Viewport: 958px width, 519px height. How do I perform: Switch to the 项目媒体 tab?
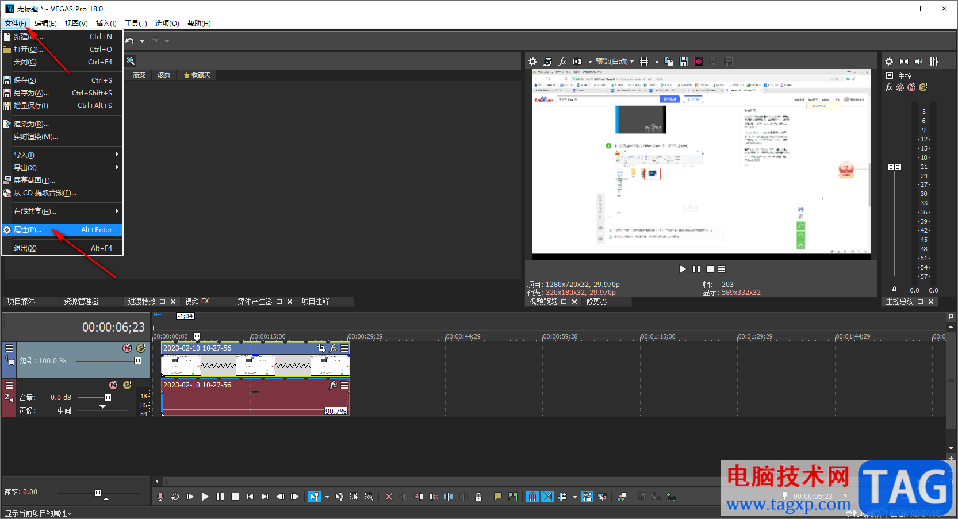(x=21, y=301)
